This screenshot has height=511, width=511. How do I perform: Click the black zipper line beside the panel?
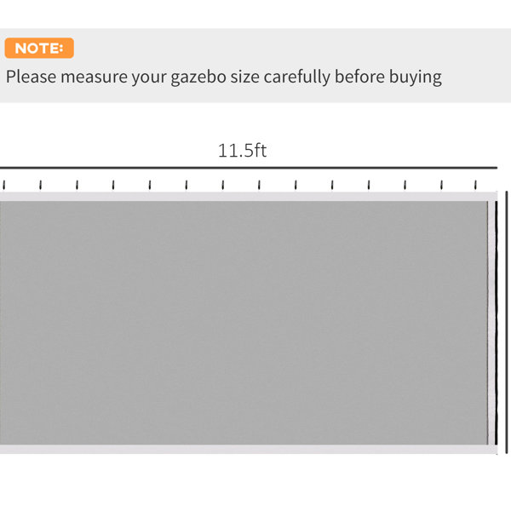click(496, 323)
